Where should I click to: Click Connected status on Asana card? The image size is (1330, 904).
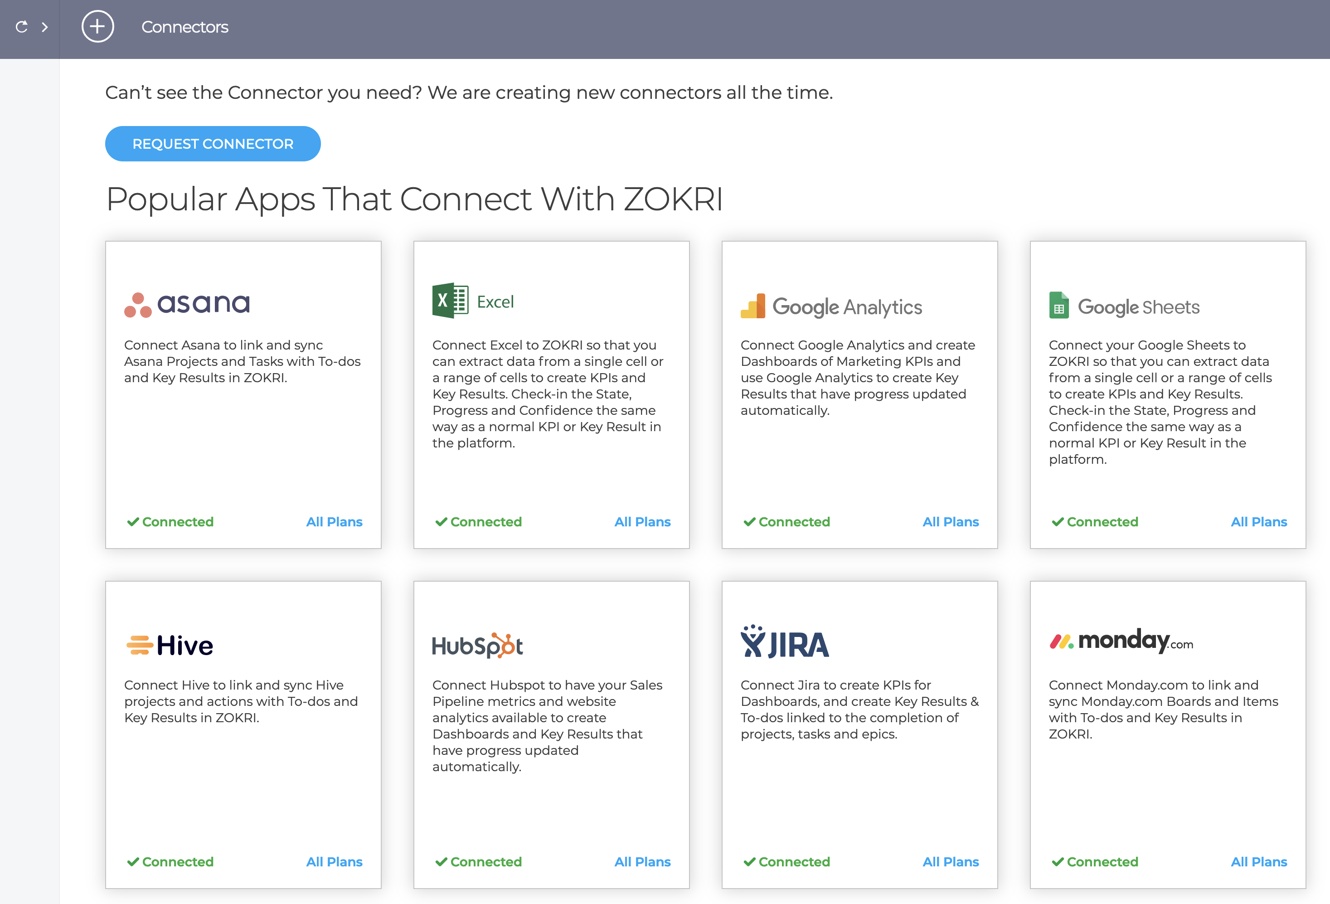click(170, 521)
